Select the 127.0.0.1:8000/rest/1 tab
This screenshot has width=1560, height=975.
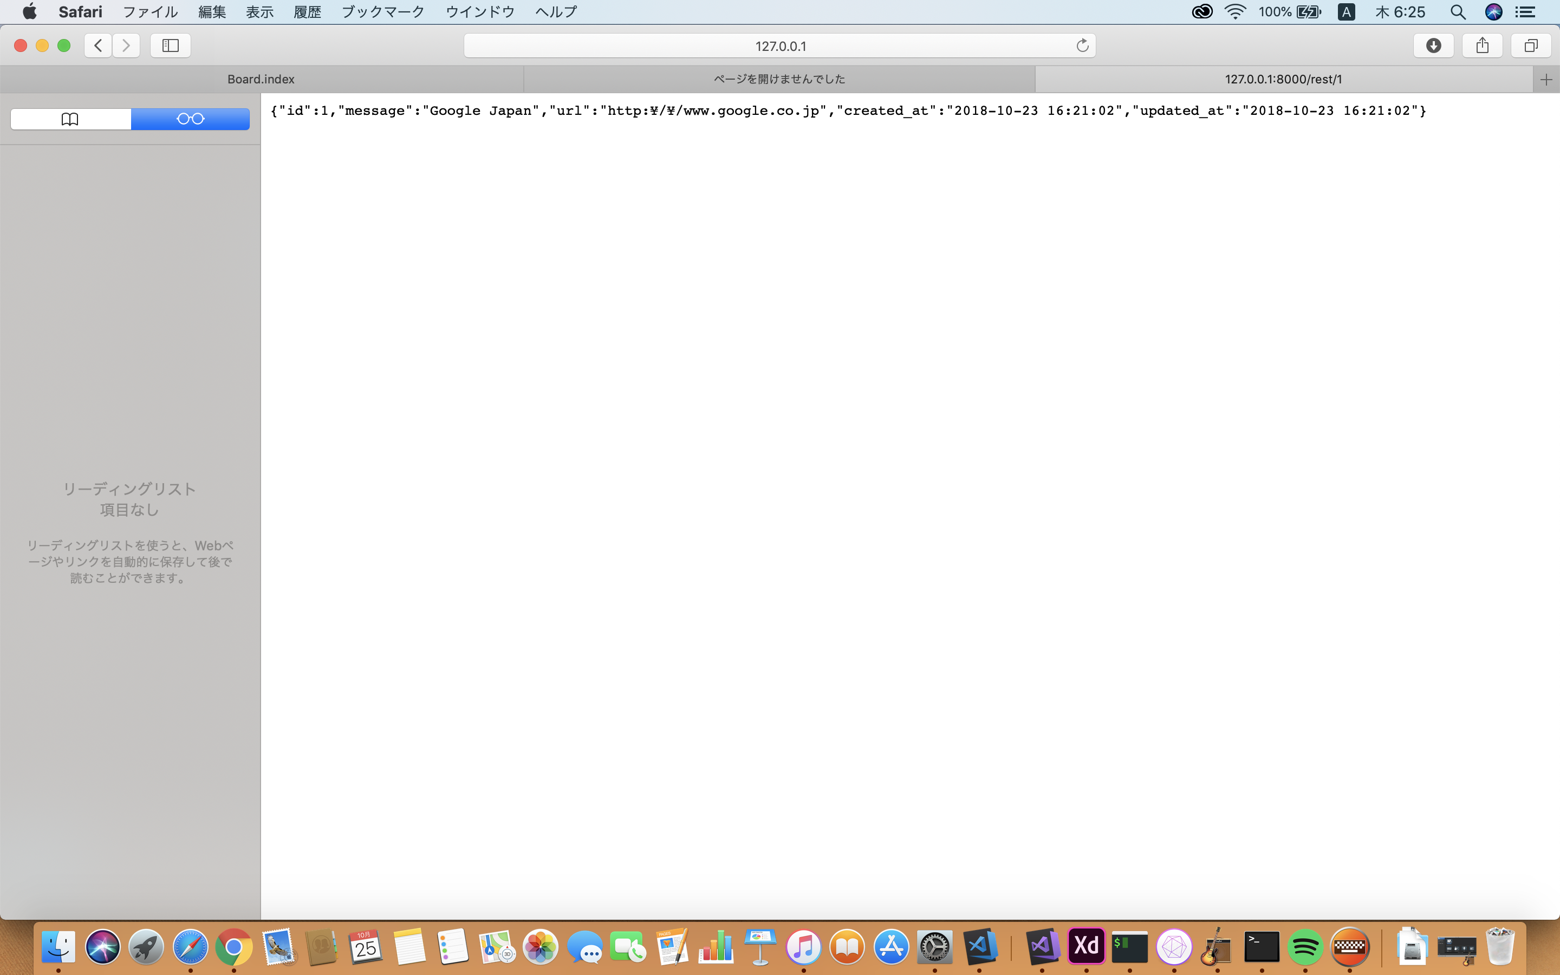click(1283, 79)
